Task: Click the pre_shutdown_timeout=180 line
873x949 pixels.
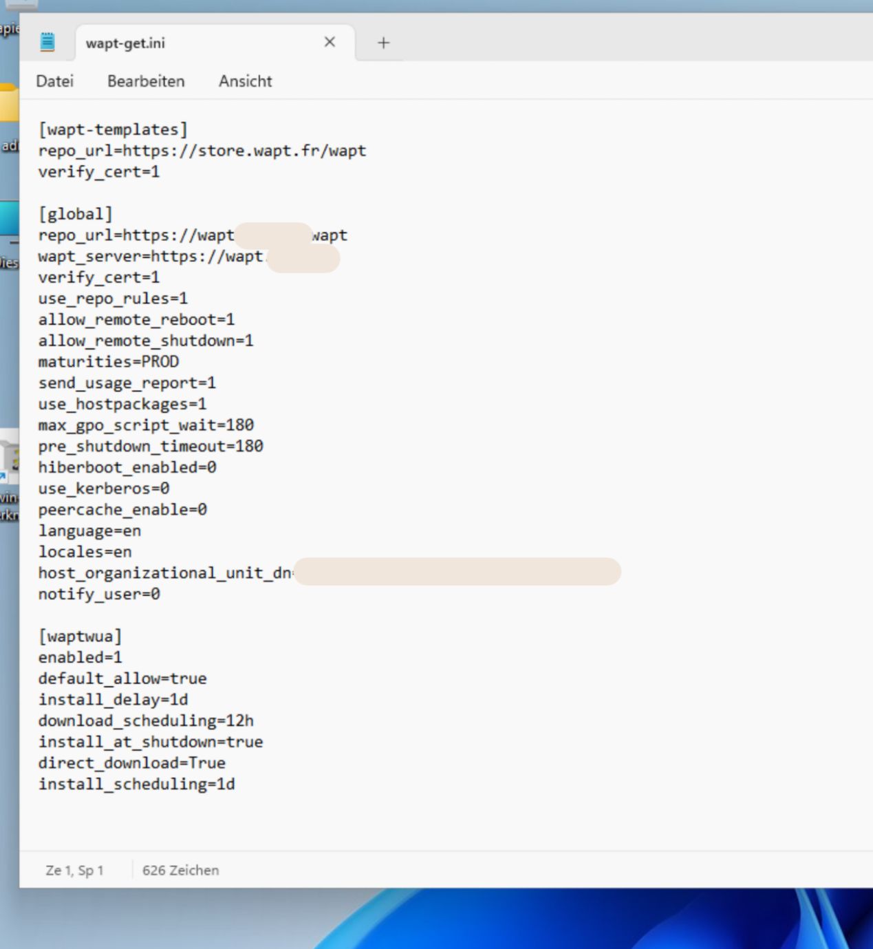Action: (151, 447)
